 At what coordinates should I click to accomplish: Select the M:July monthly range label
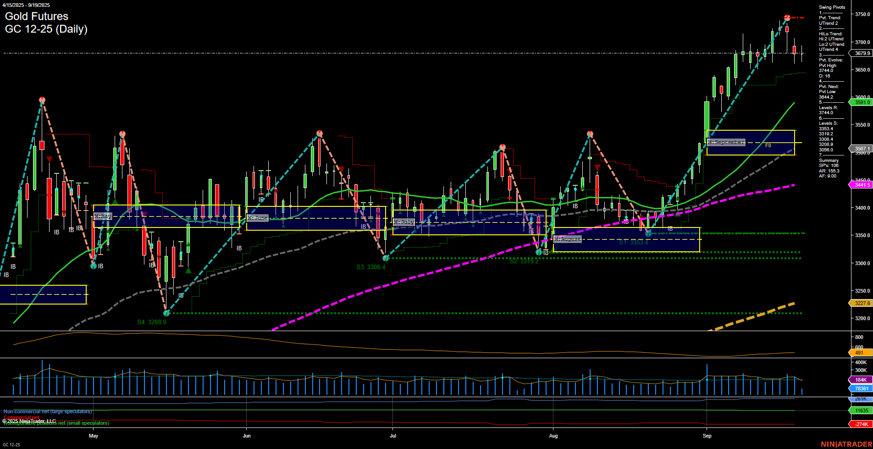(404, 222)
